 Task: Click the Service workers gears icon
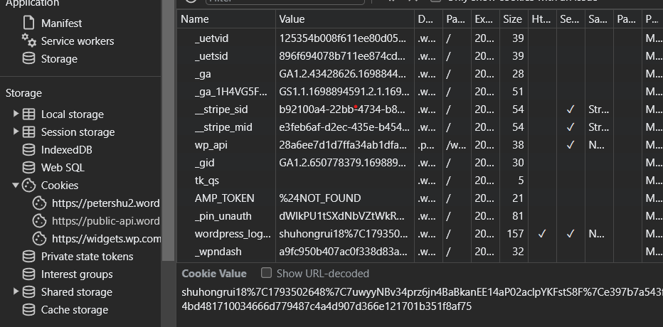pos(28,41)
